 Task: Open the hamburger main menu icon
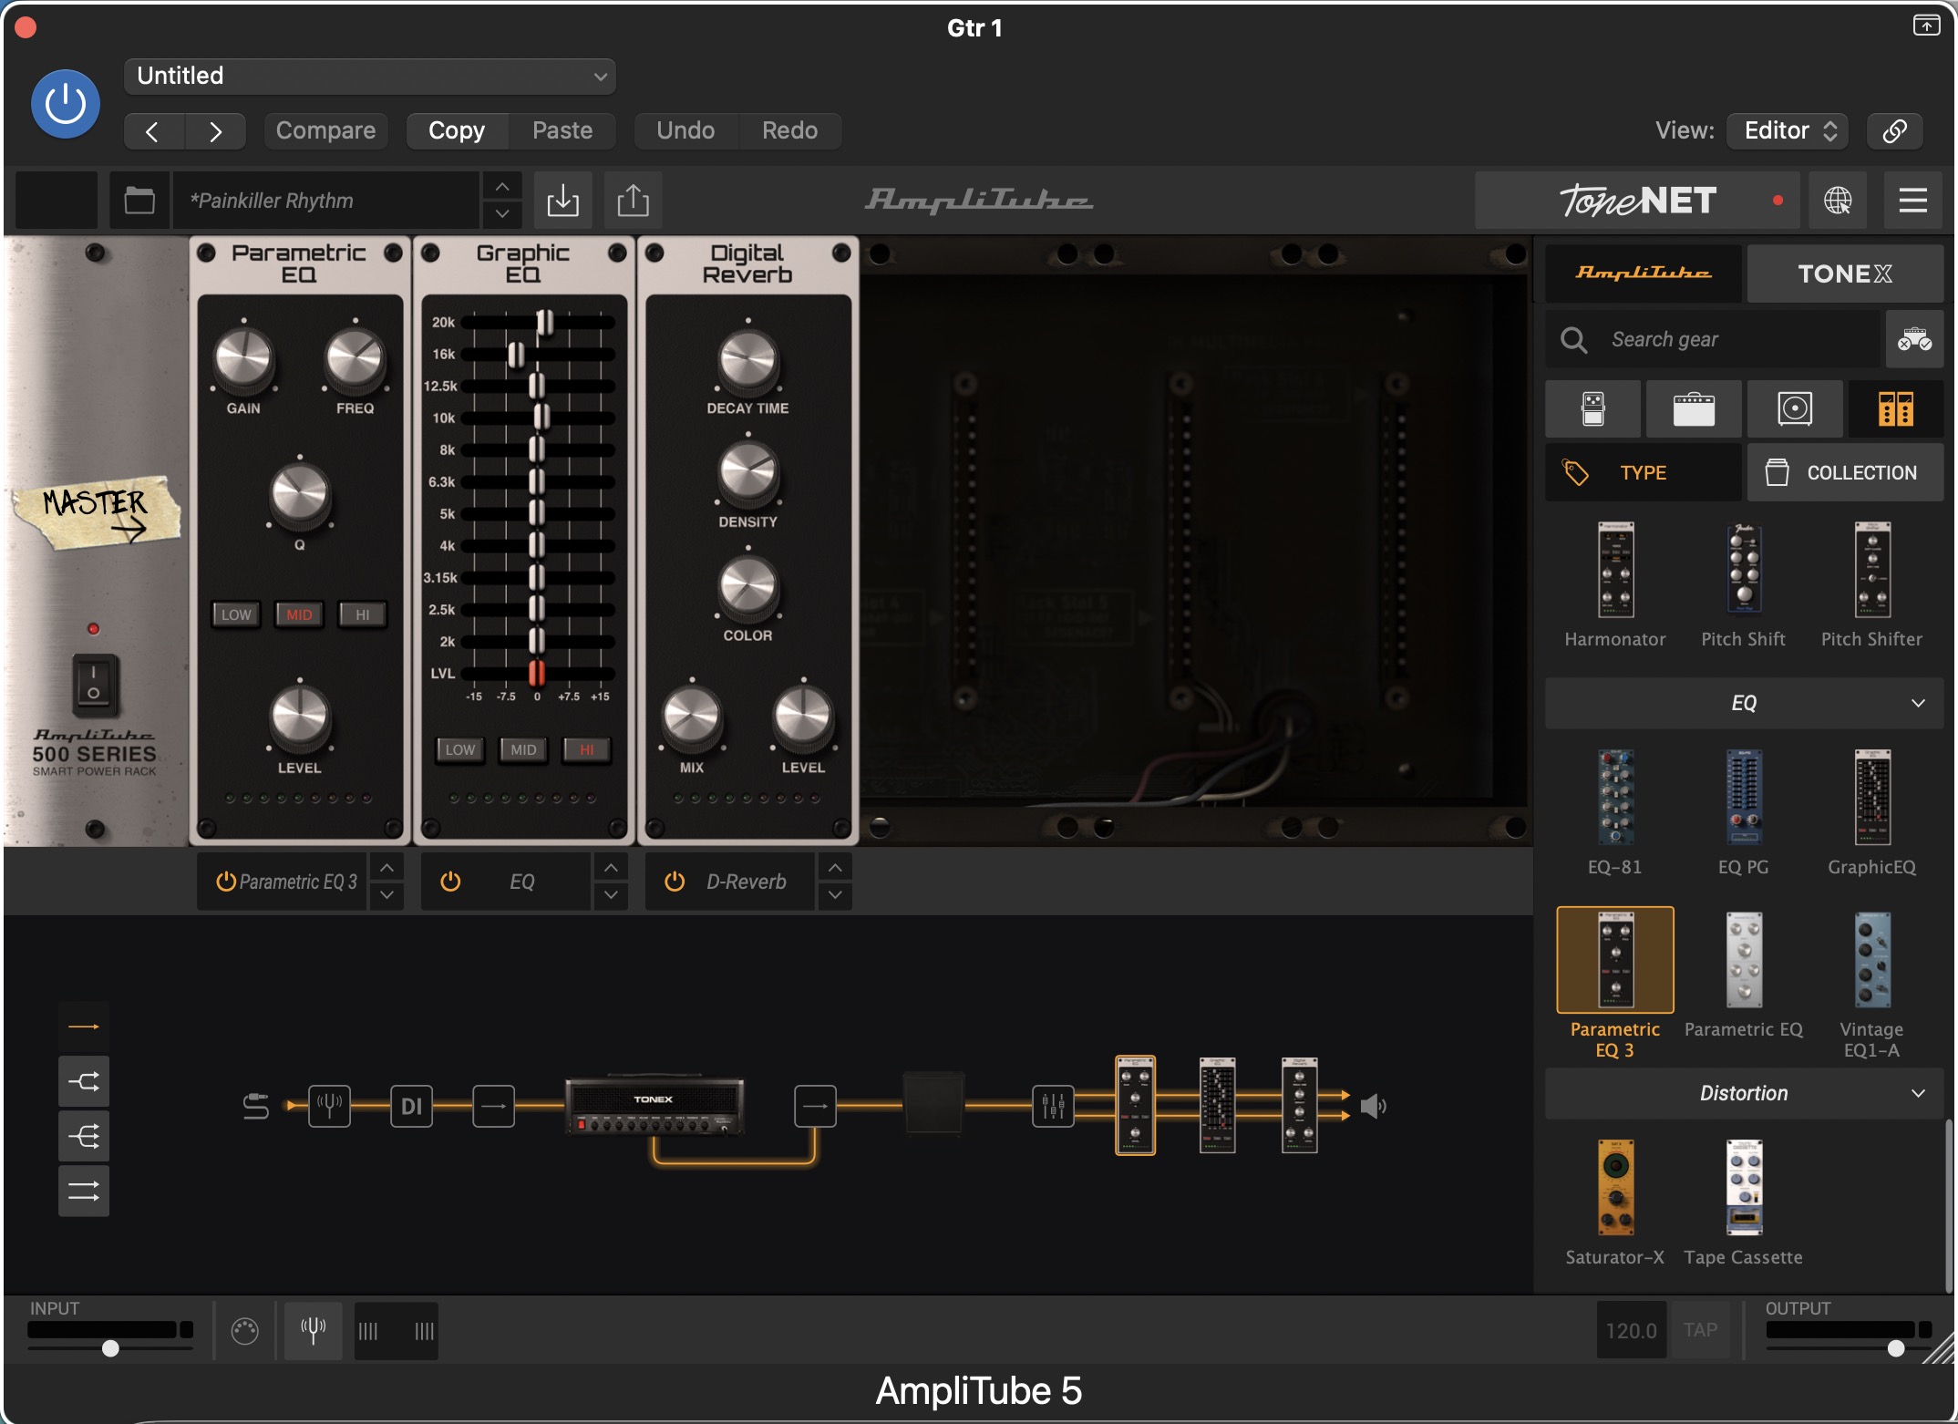pyautogui.click(x=1912, y=201)
